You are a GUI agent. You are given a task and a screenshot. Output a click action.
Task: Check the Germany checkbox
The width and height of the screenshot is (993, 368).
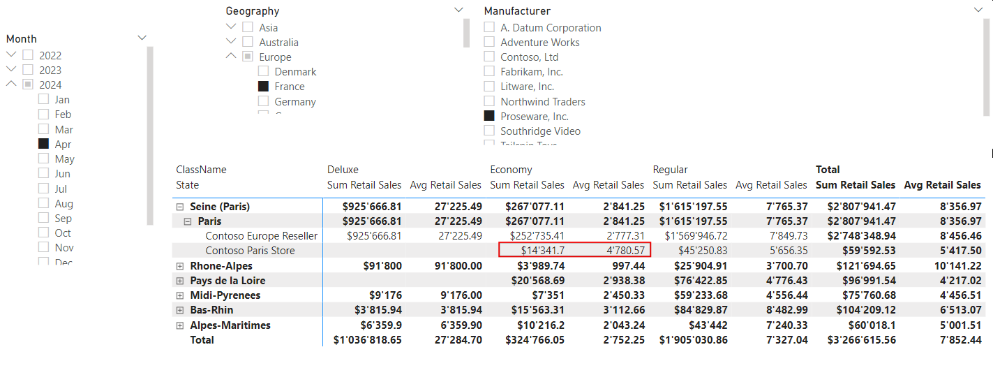(263, 101)
